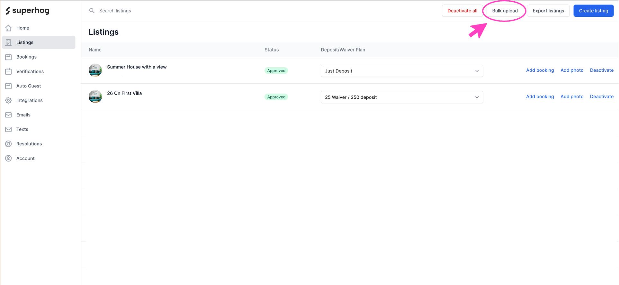Click the Name column header

(x=95, y=50)
